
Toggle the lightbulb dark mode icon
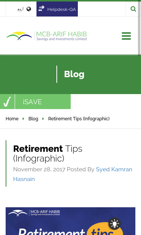coord(115,224)
